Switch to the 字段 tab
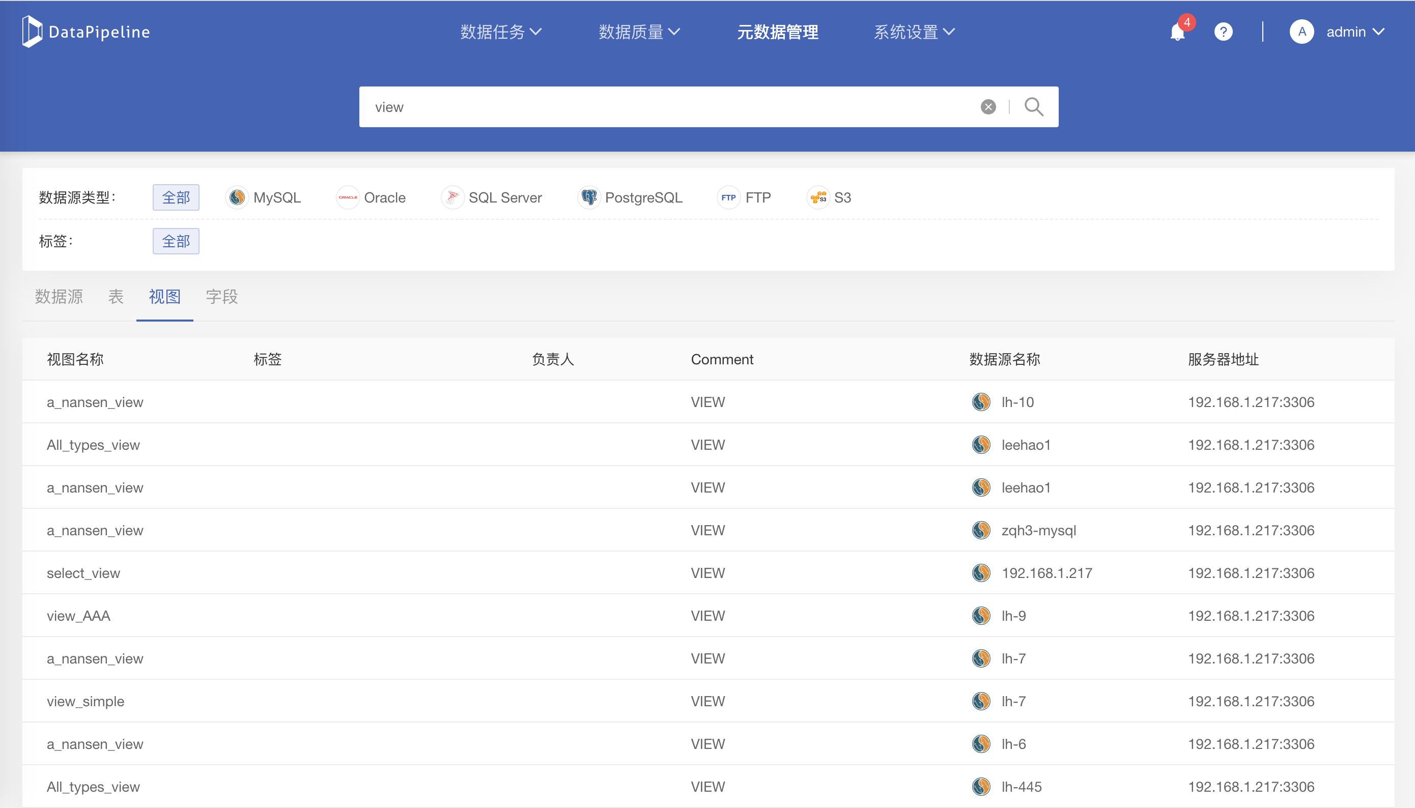The width and height of the screenshot is (1415, 808). (221, 297)
